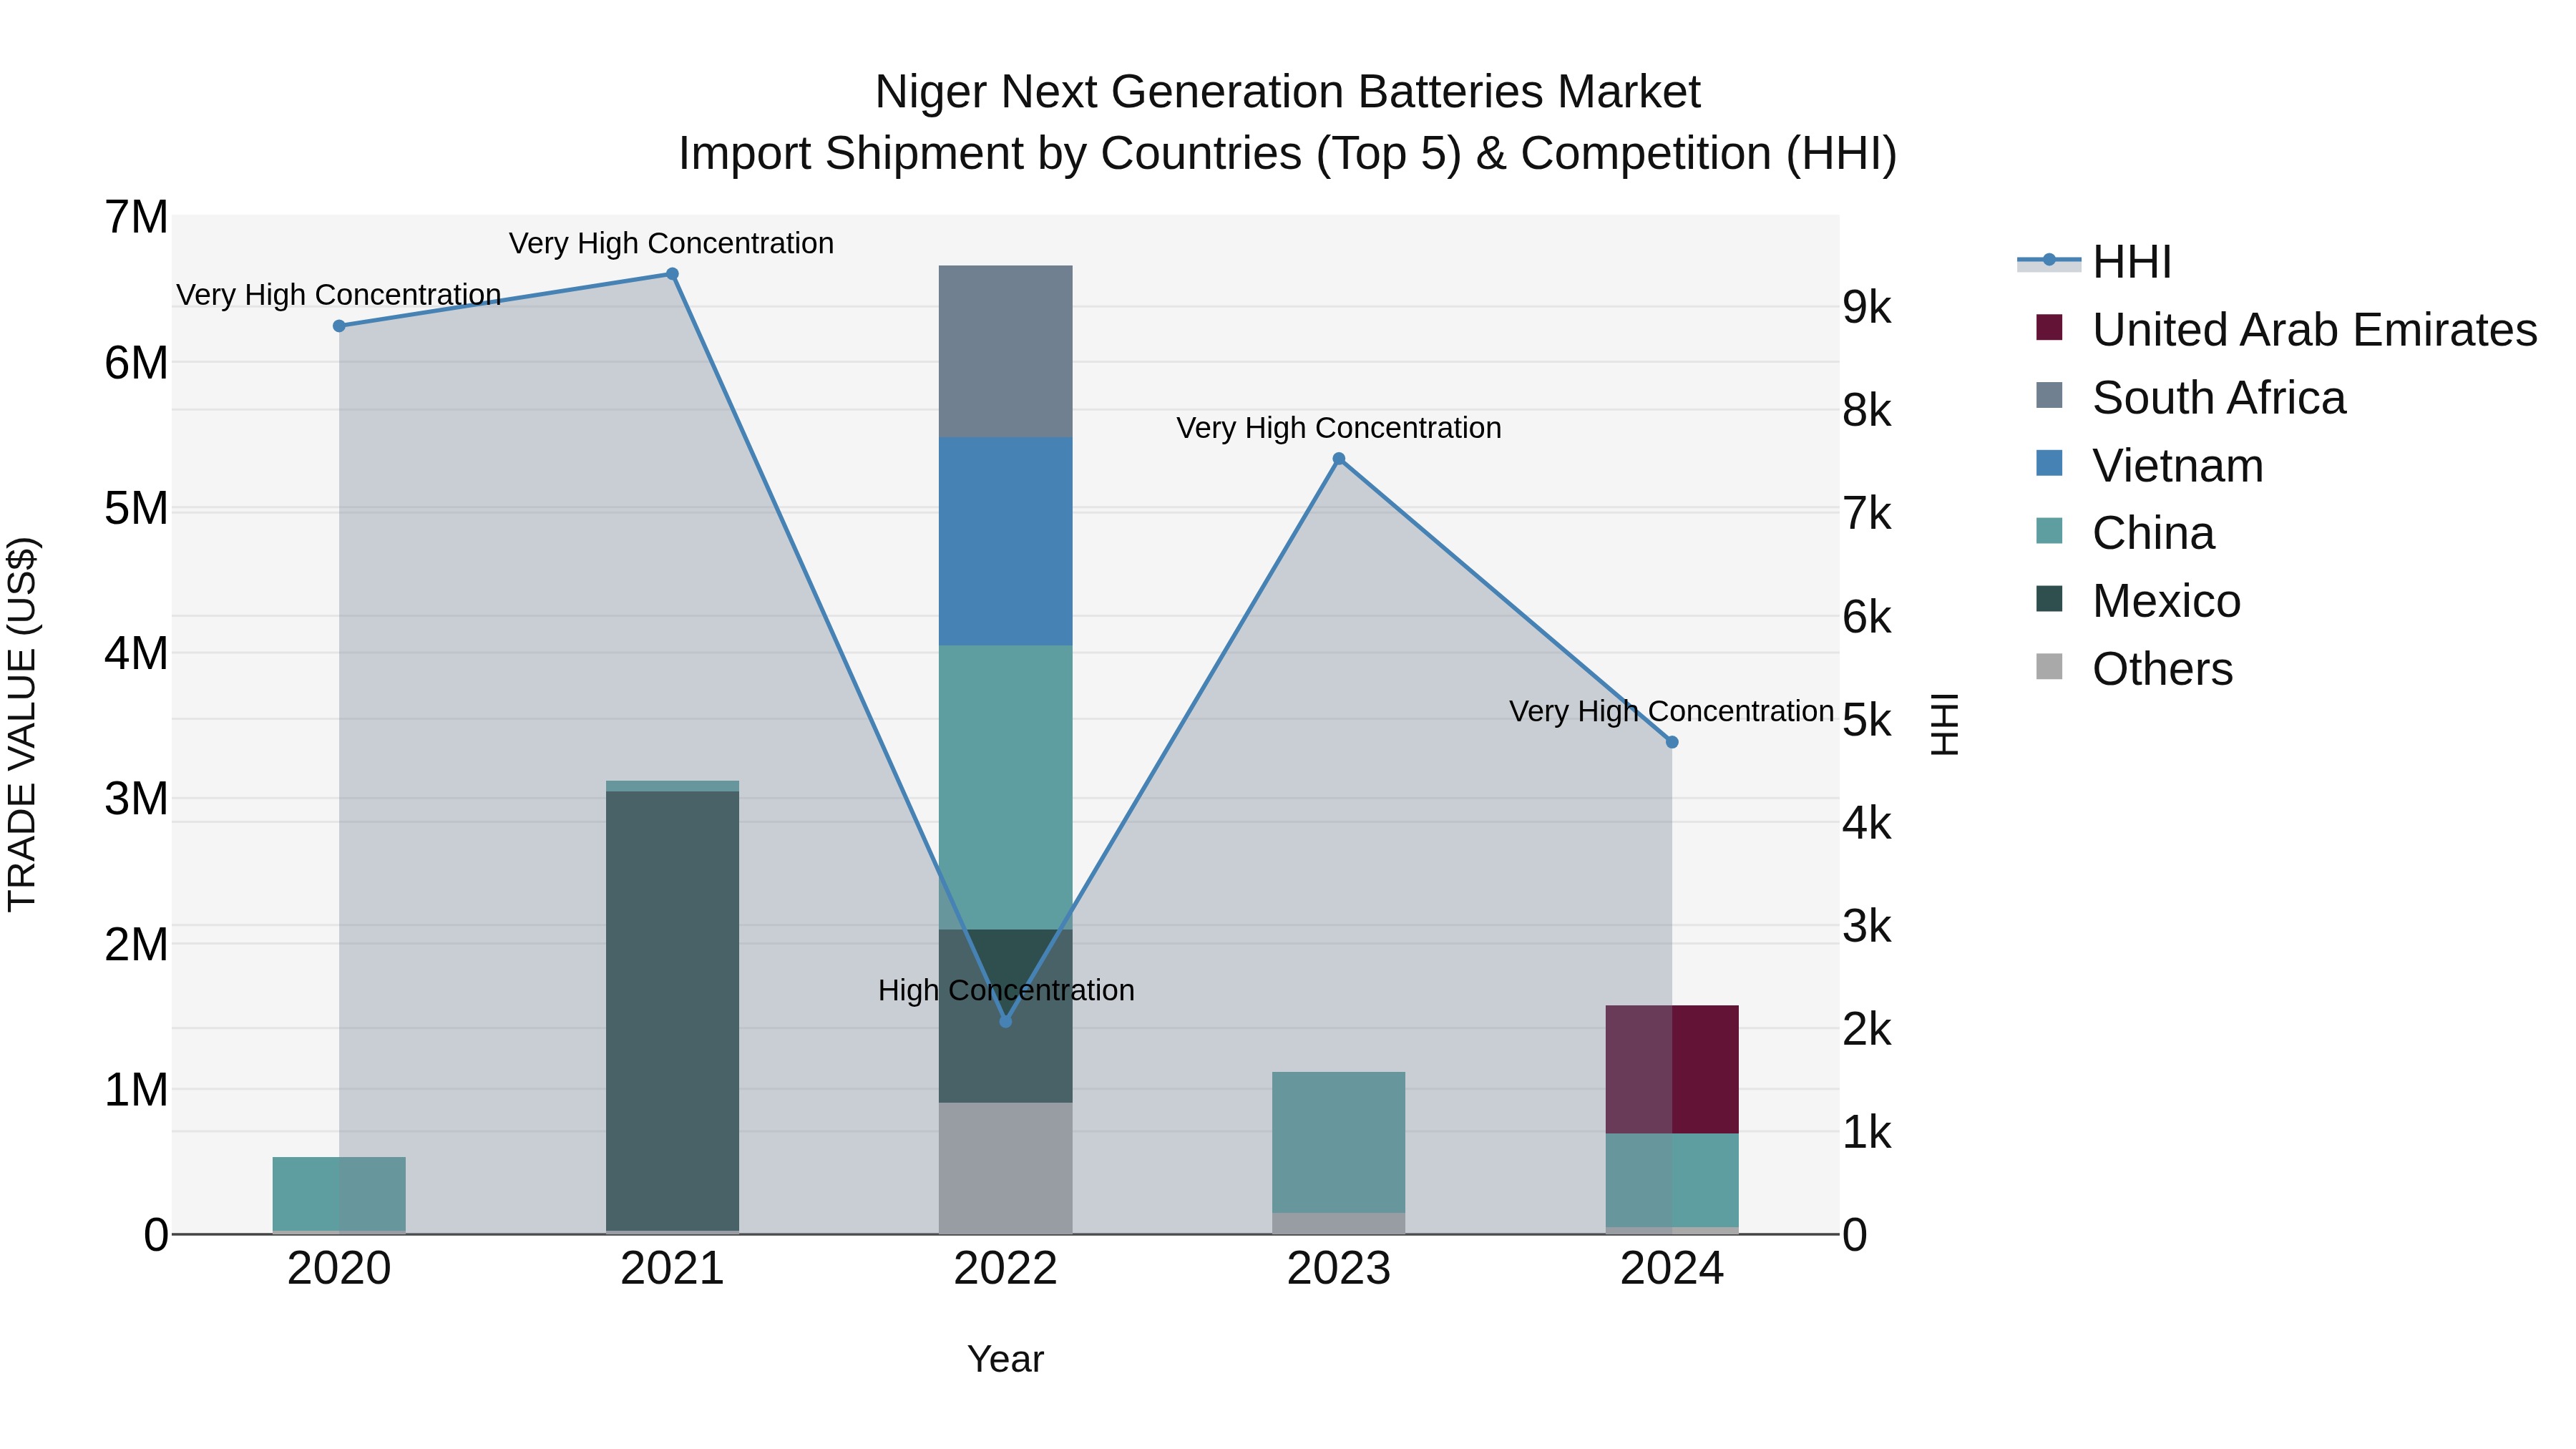Click the right-side 'HHI' axis title
Image resolution: width=2576 pixels, height=1449 pixels.
[x=1944, y=724]
